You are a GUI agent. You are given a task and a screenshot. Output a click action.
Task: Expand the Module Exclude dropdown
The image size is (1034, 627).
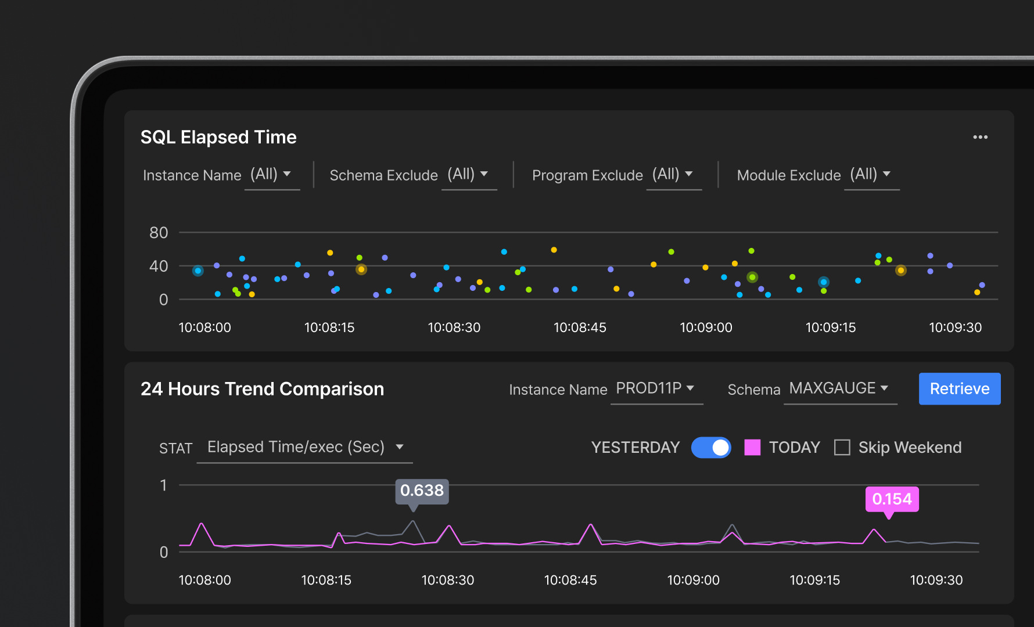pos(871,174)
